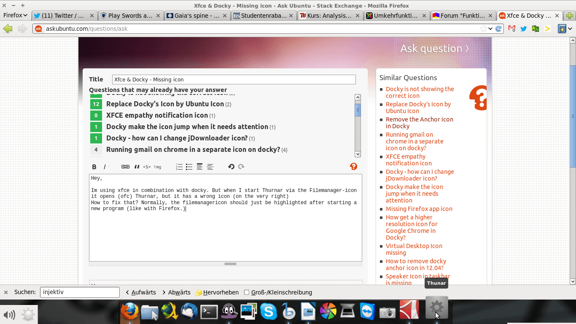Insert a blockquote with the quote icon

[137, 167]
